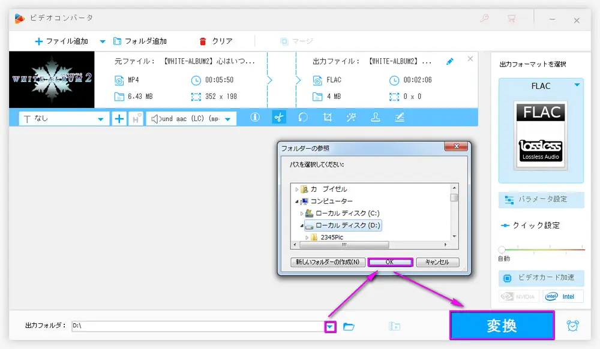The height and width of the screenshot is (349, 600).
Task: Open the audio track dropdown (aac LC)
Action: (192, 119)
